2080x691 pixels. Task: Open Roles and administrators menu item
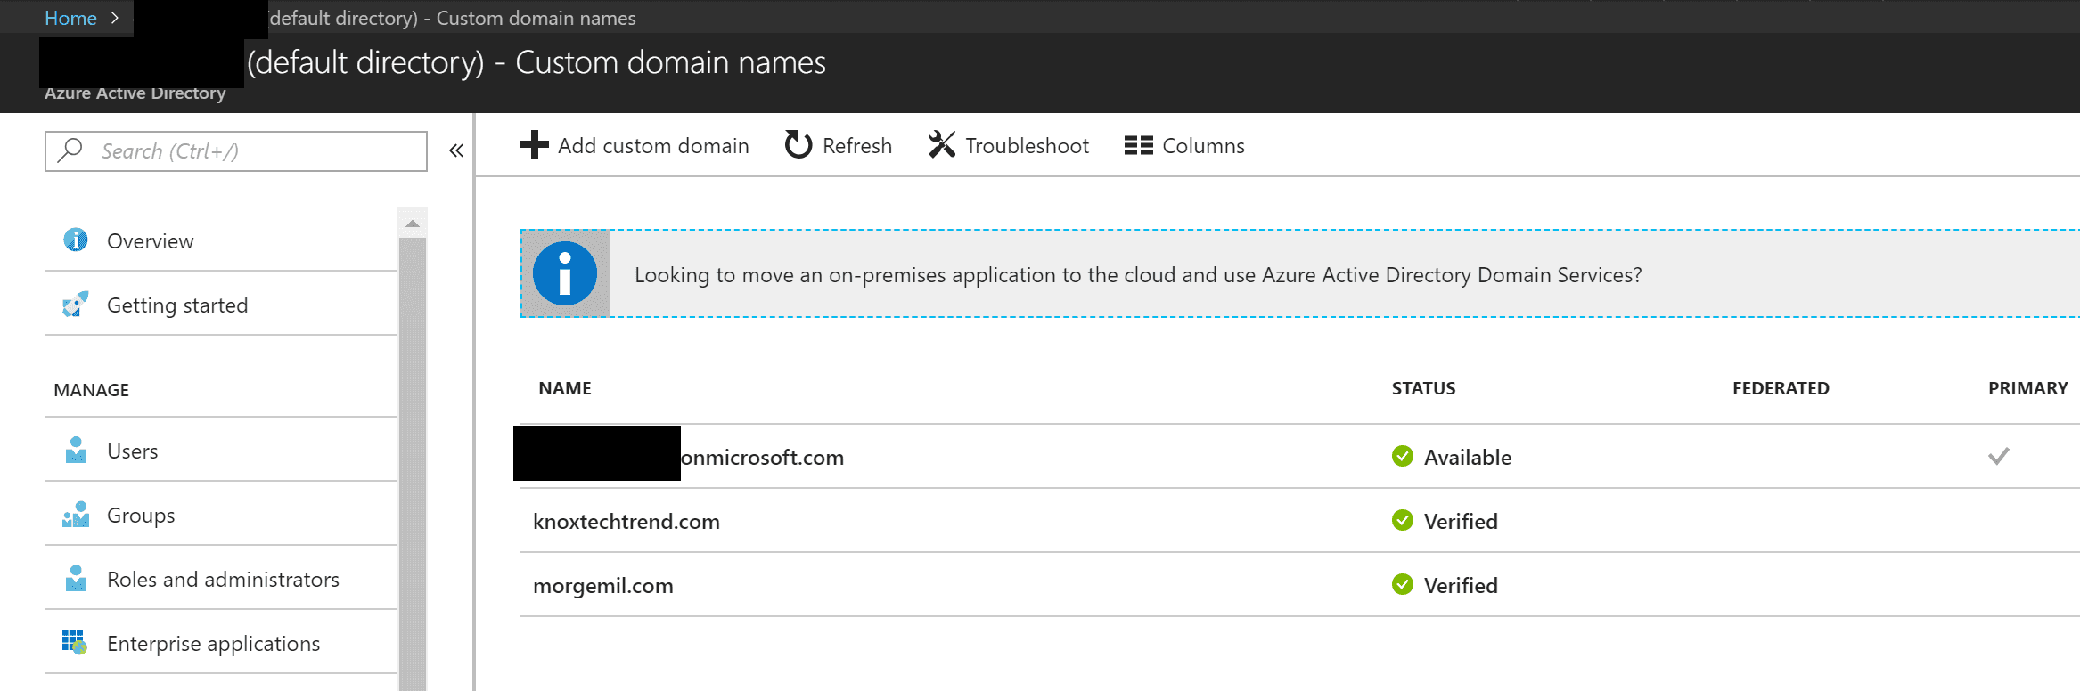[x=221, y=579]
